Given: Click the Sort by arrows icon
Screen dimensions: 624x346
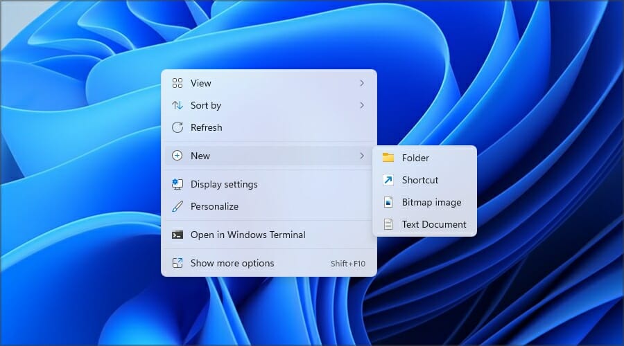Looking at the screenshot, I should 177,105.
